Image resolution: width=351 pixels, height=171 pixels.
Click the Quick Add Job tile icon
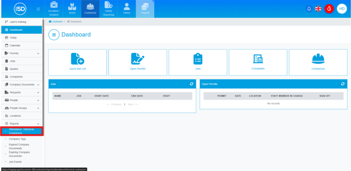point(77,59)
